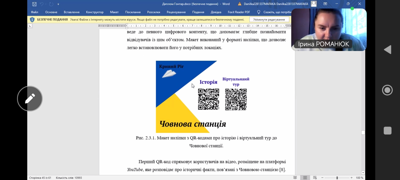Switch to Read Mode view
Image resolution: width=400 pixels, height=180 pixels.
[x=295, y=178]
